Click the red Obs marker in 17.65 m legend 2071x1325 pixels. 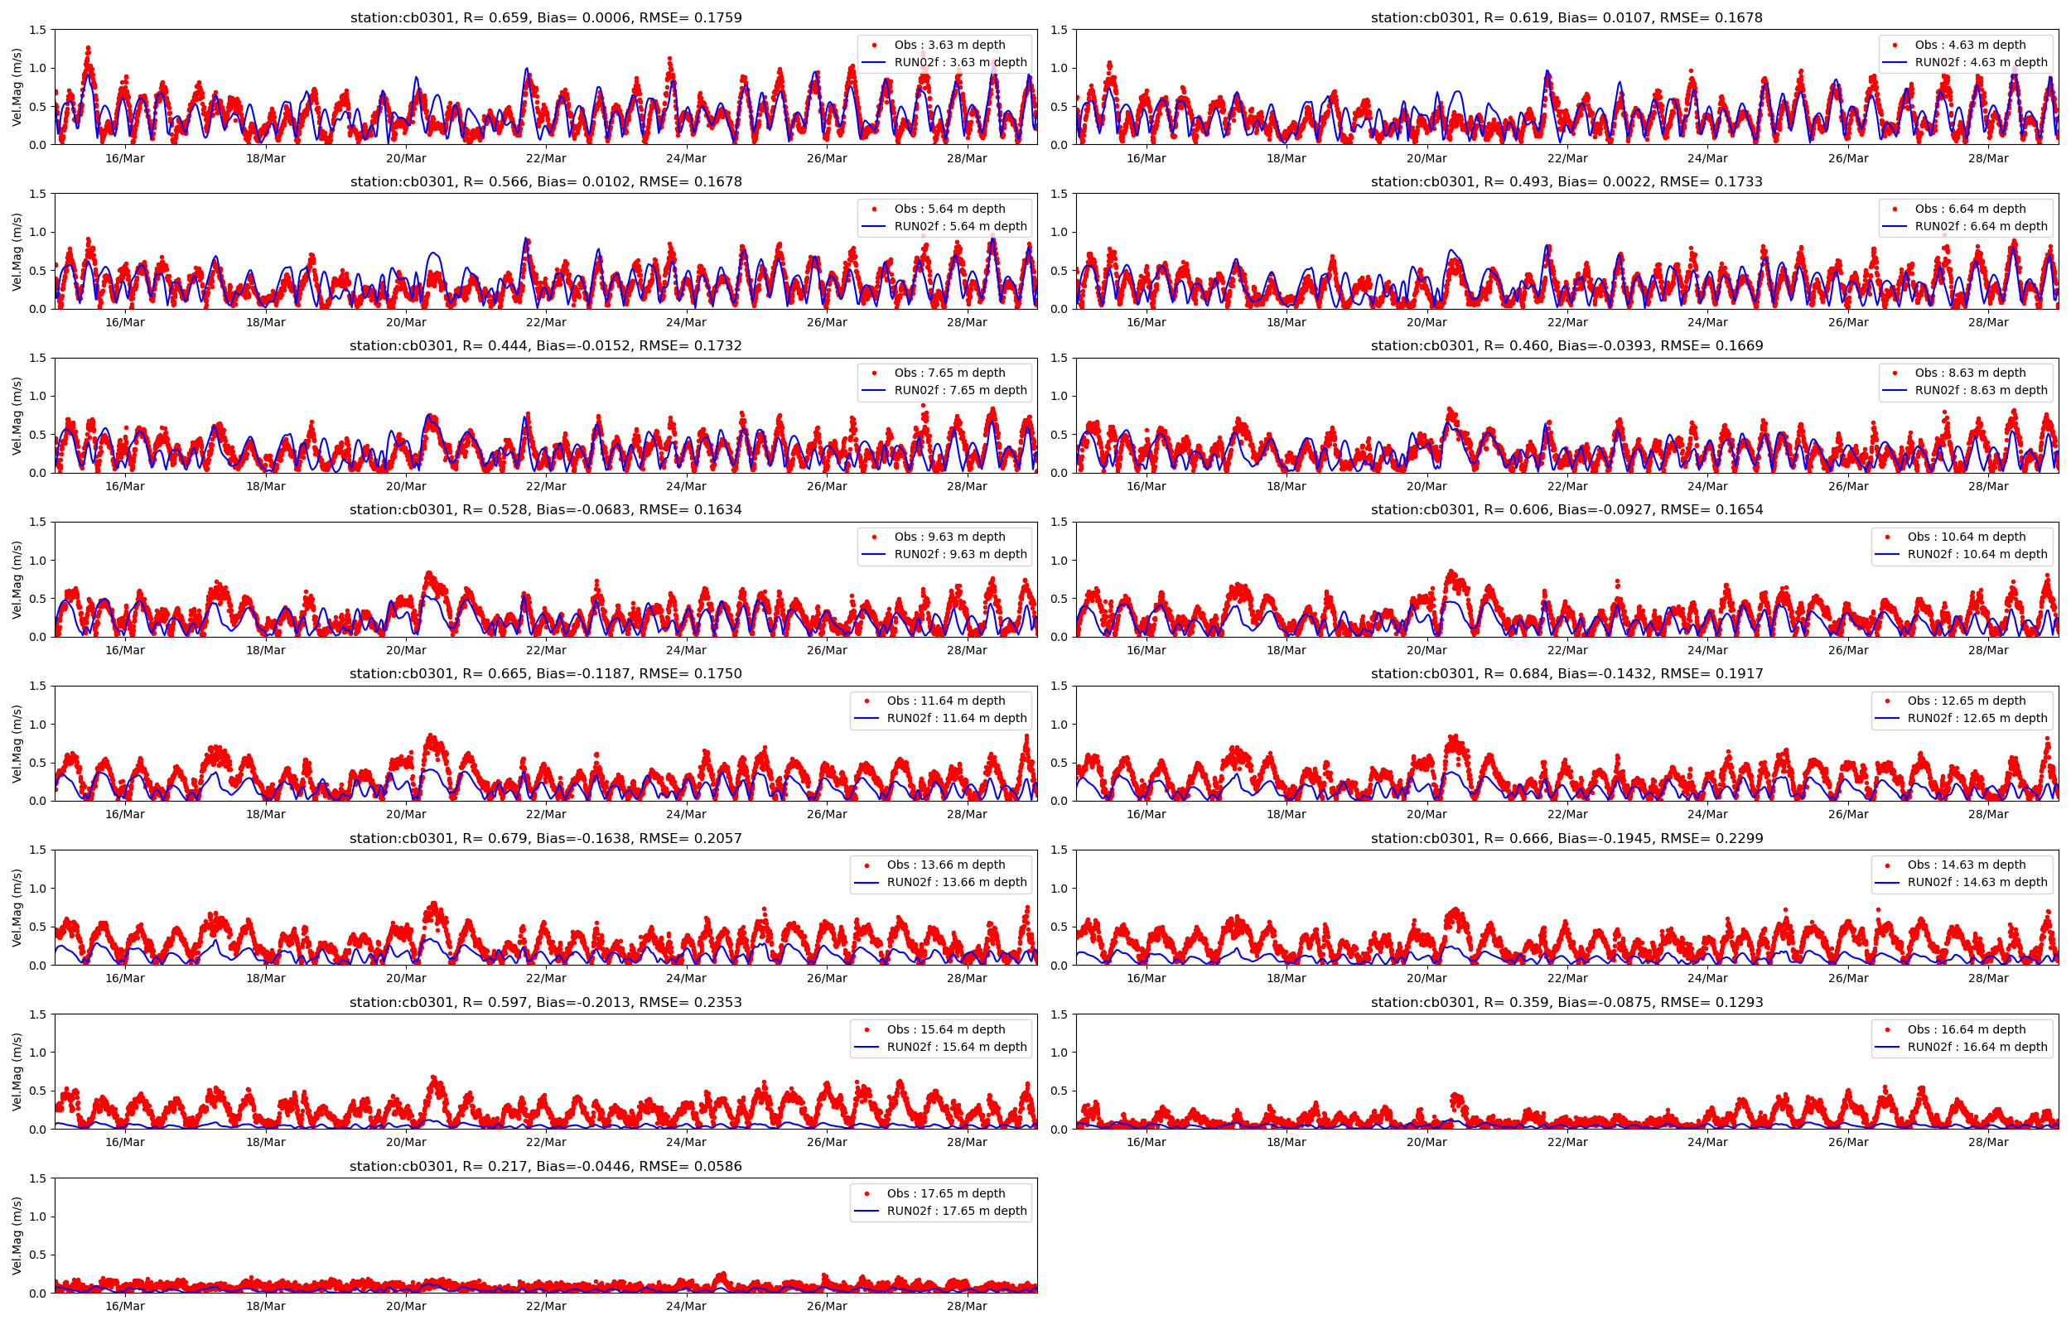point(867,1193)
